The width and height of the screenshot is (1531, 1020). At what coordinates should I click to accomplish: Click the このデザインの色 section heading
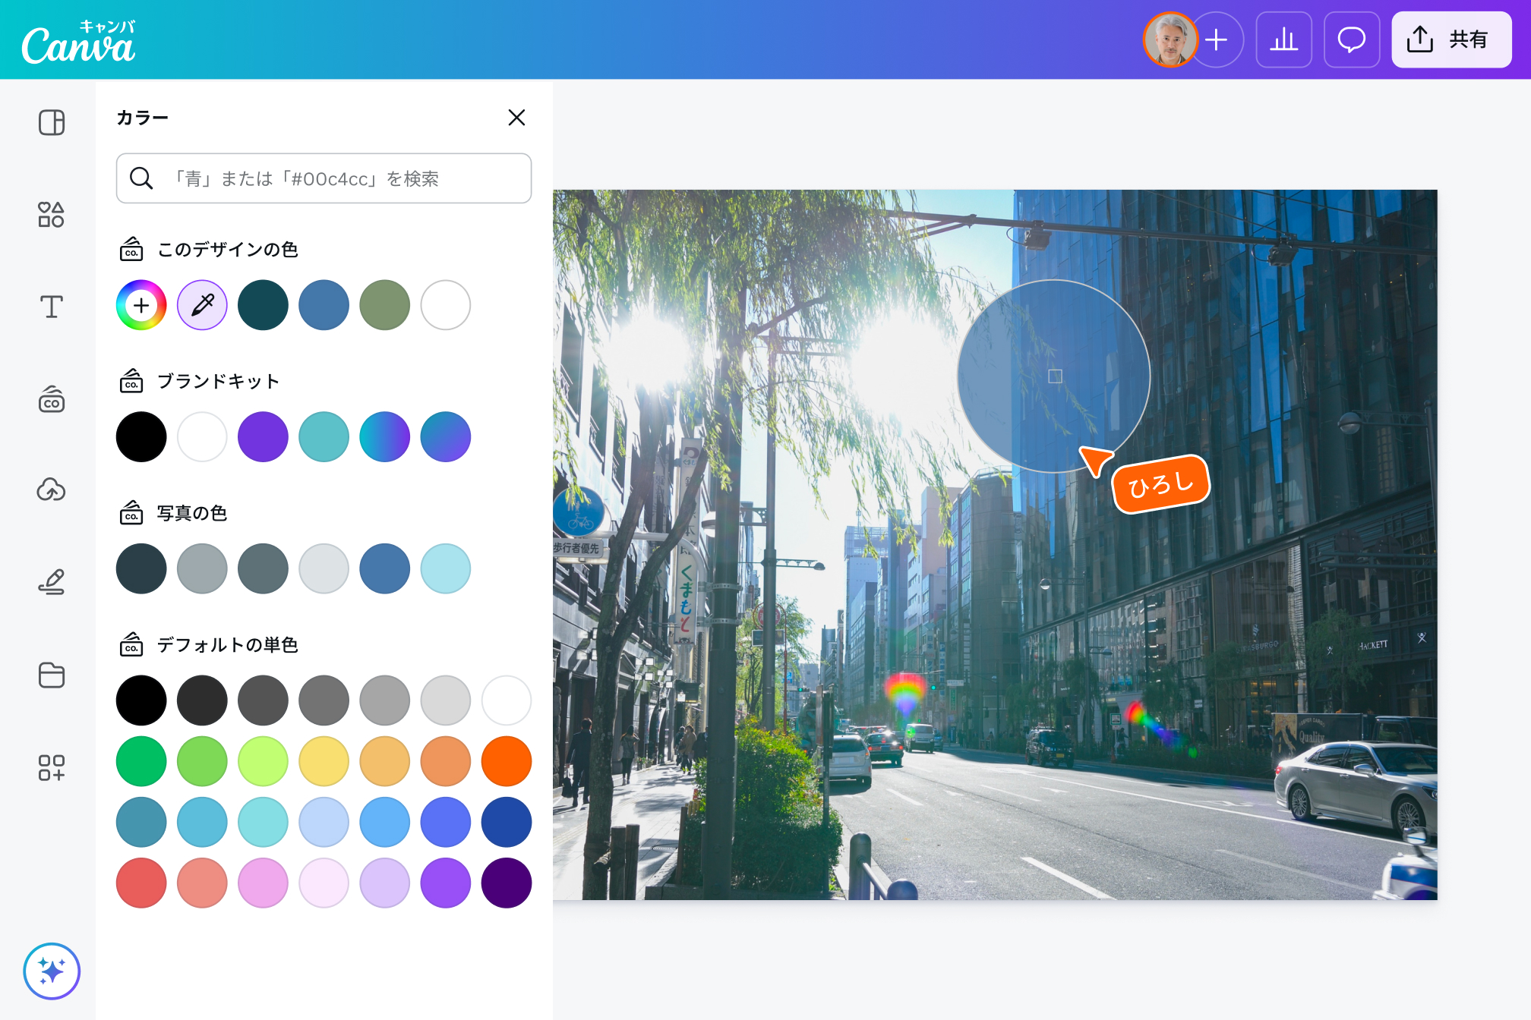pos(228,250)
